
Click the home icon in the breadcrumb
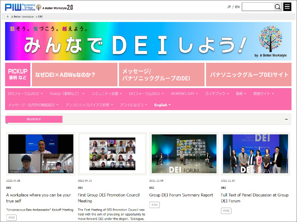coord(7,17)
